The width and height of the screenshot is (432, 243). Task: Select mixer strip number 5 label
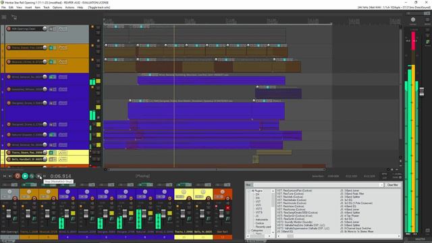(87, 237)
